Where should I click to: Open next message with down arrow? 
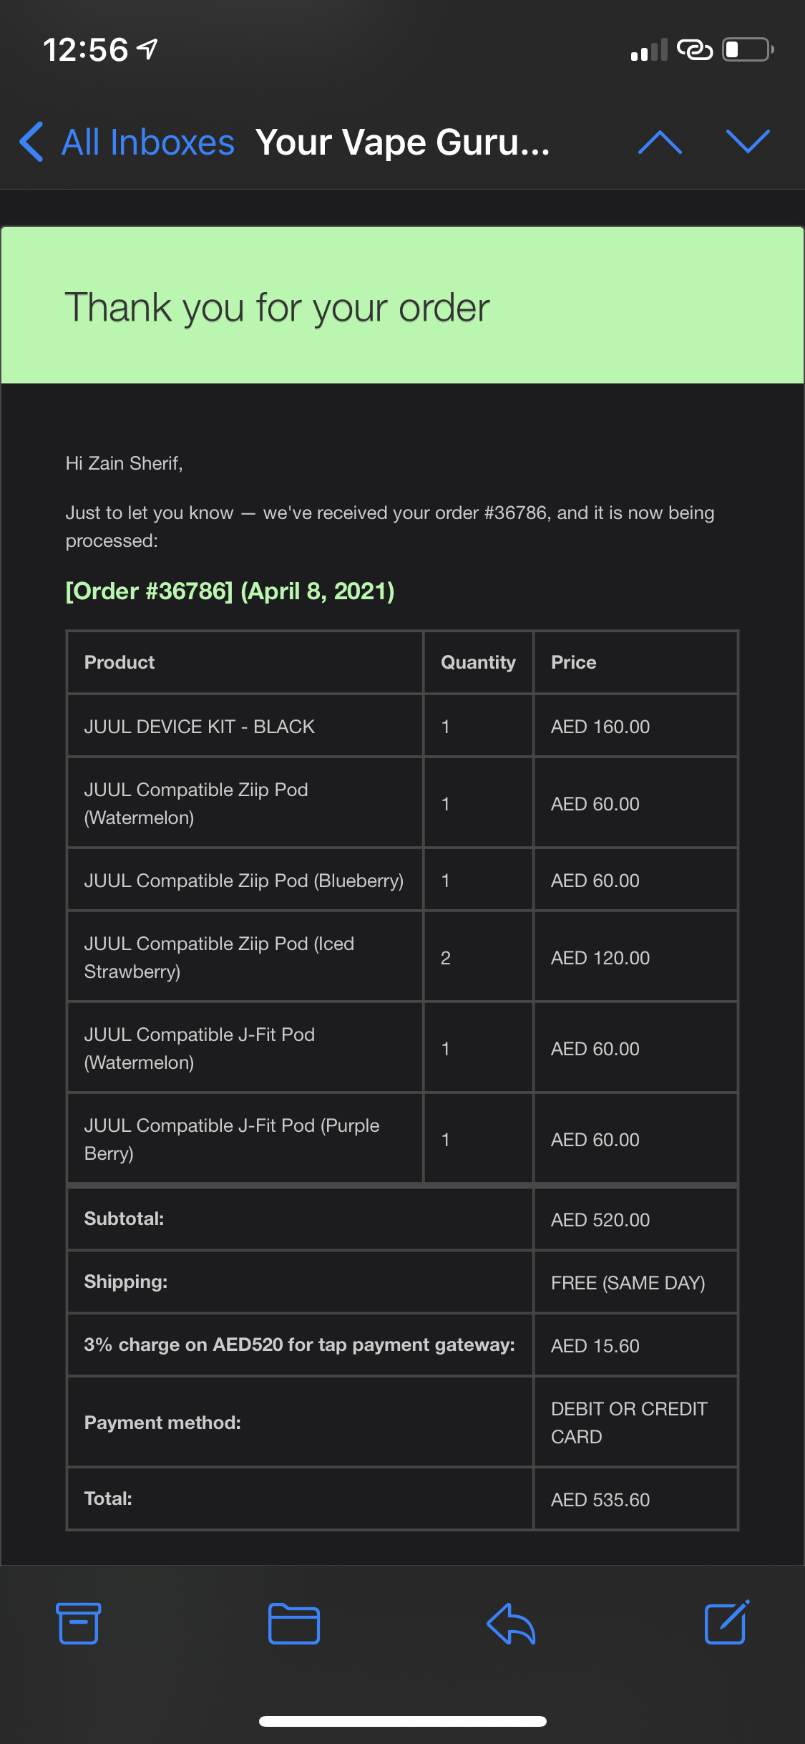pos(748,142)
